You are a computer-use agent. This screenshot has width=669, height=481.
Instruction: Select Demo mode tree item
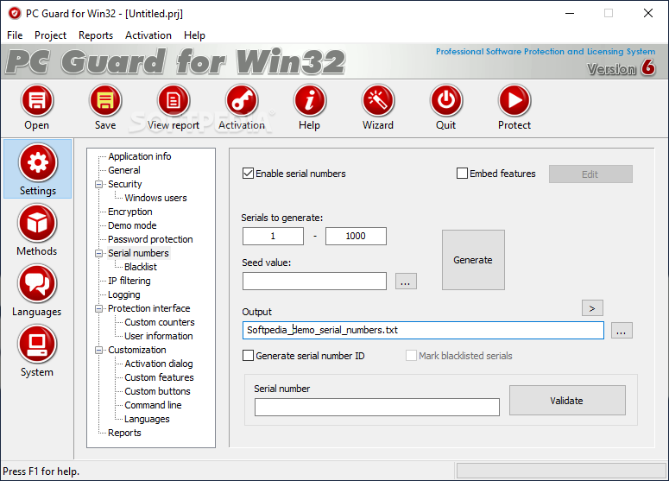point(132,225)
